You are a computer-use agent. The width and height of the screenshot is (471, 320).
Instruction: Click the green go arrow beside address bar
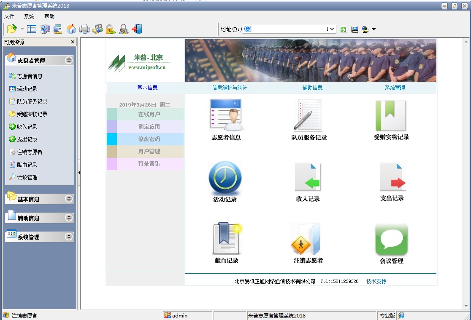coord(344,29)
